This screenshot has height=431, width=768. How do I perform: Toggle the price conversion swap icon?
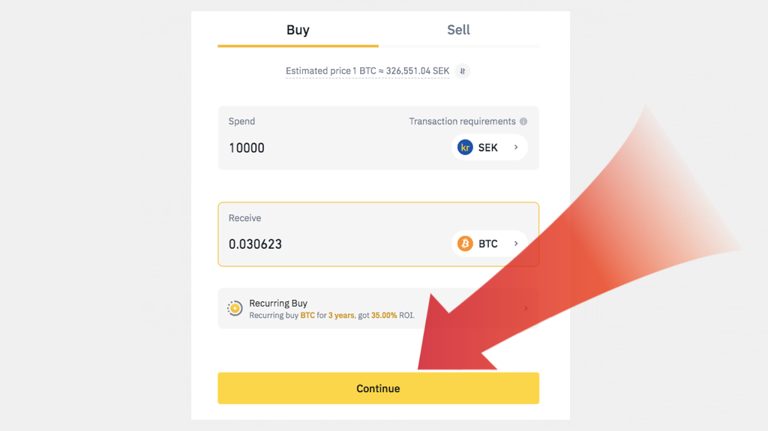click(463, 71)
